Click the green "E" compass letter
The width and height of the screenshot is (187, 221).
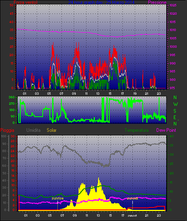[x=175, y=117]
